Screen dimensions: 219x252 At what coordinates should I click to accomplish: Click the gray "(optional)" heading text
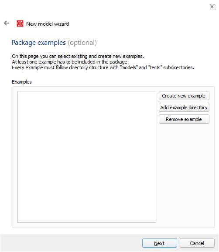pyautogui.click(x=82, y=43)
